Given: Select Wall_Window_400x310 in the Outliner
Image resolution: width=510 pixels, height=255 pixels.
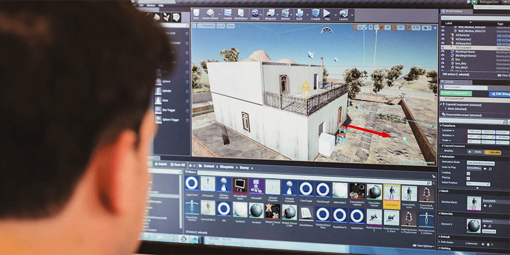Looking at the screenshot, I should coord(472,31).
